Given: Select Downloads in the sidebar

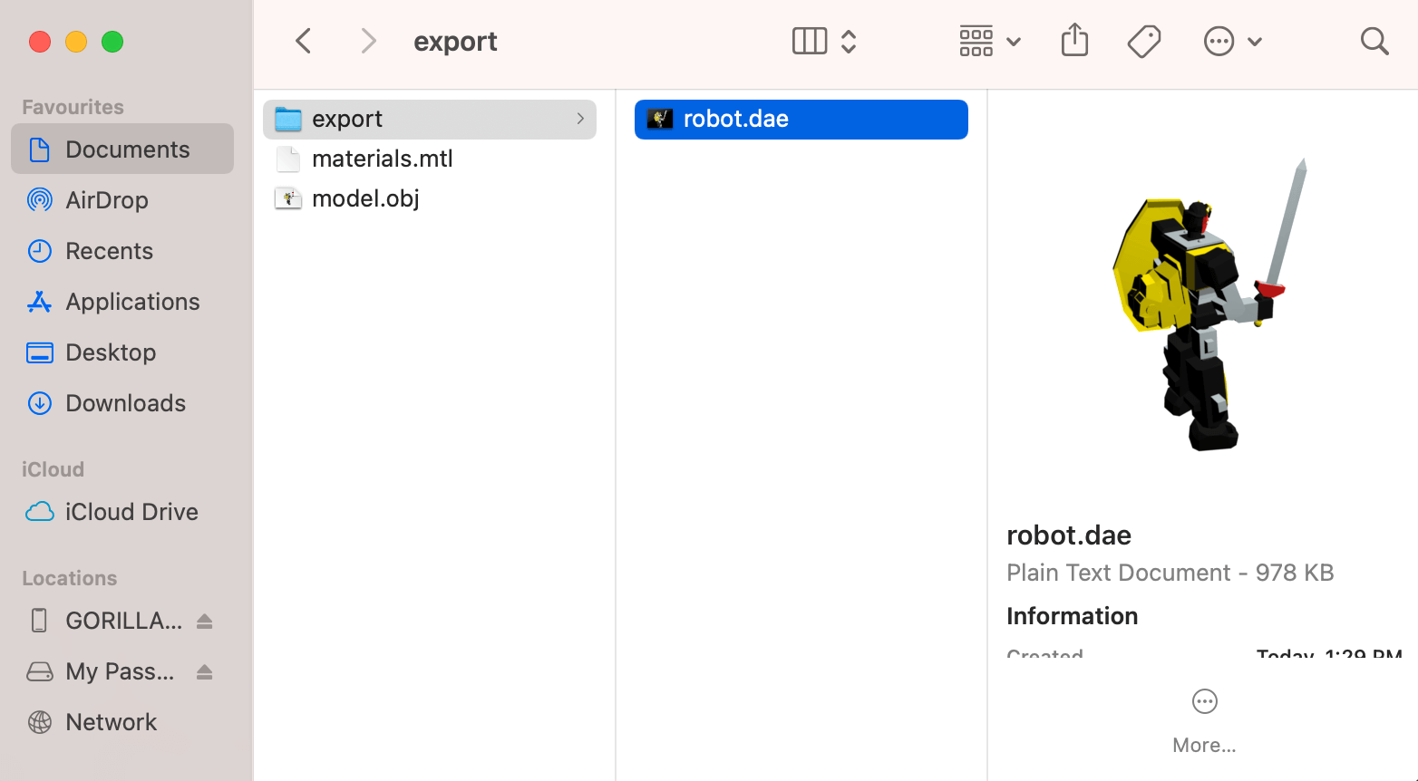Looking at the screenshot, I should pyautogui.click(x=125, y=403).
